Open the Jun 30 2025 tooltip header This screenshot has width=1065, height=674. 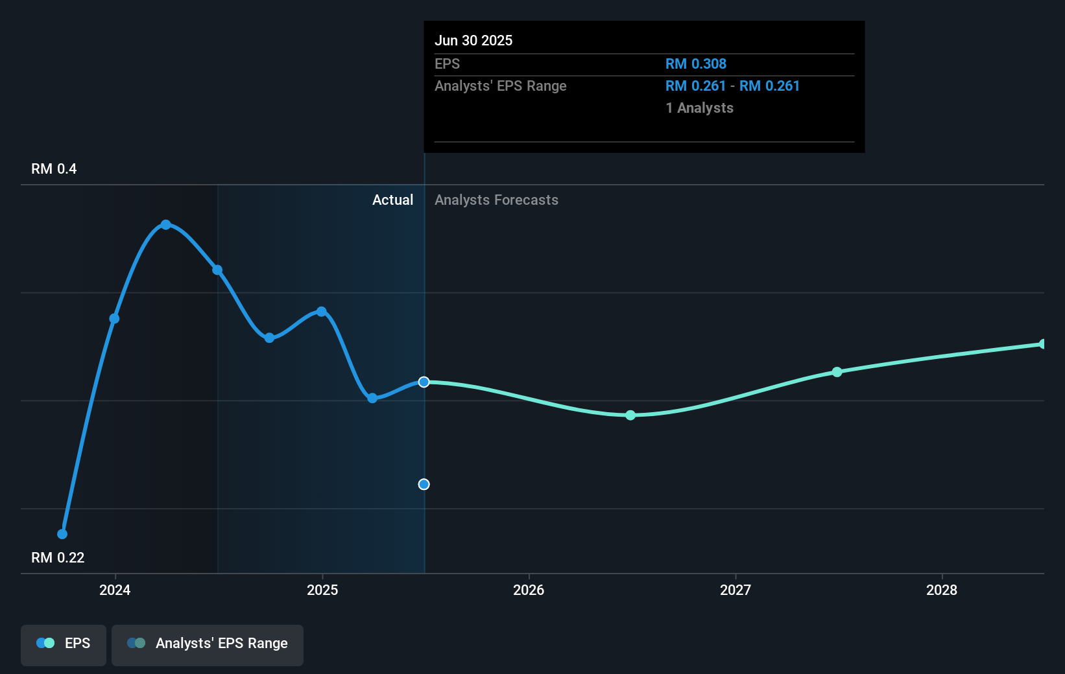pos(474,40)
